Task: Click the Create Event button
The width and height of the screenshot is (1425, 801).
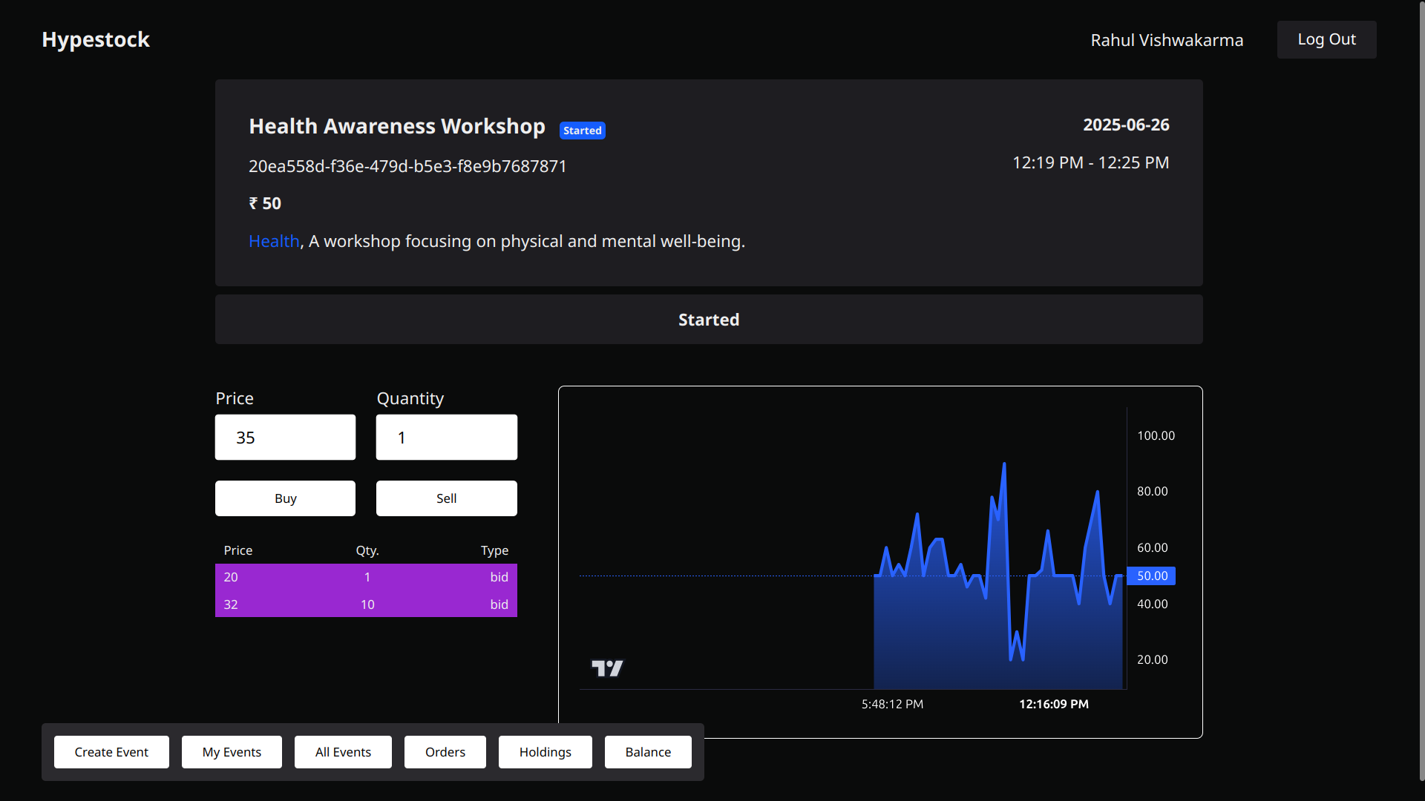Action: point(111,751)
